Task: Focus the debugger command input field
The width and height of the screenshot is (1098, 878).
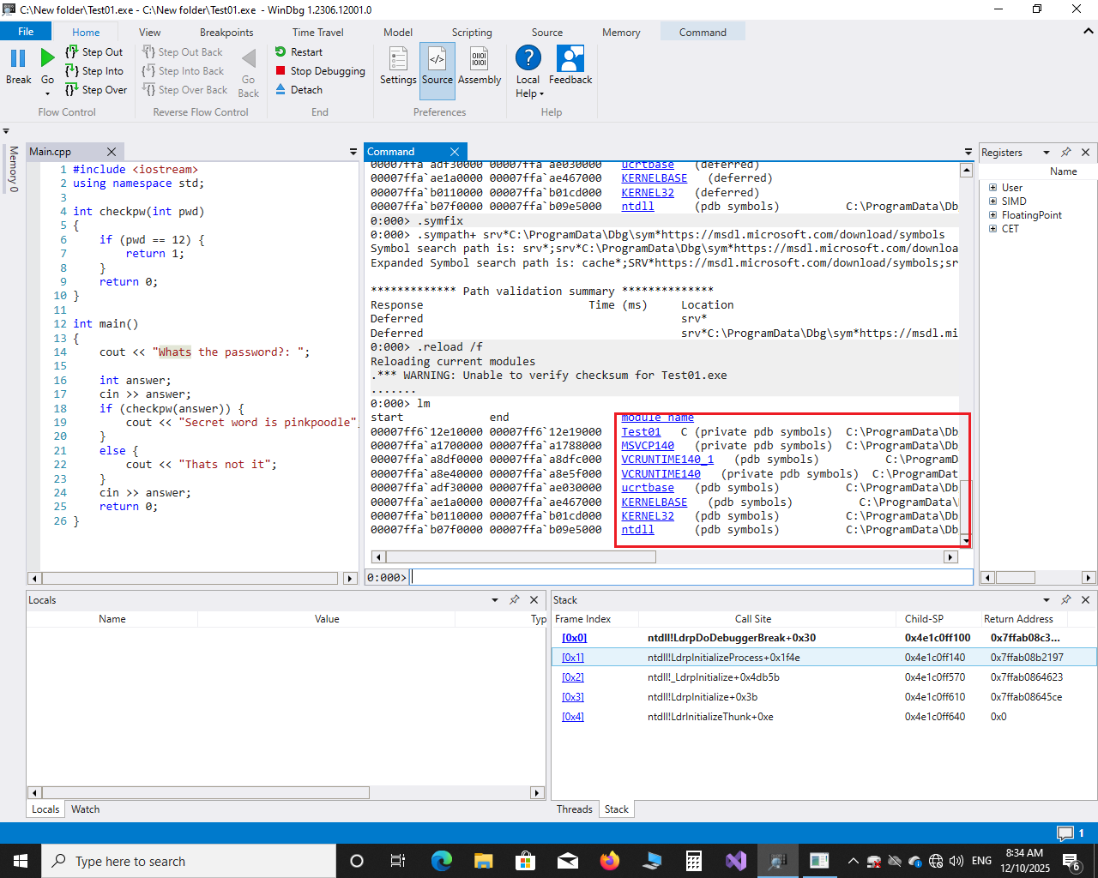Action: coord(691,578)
